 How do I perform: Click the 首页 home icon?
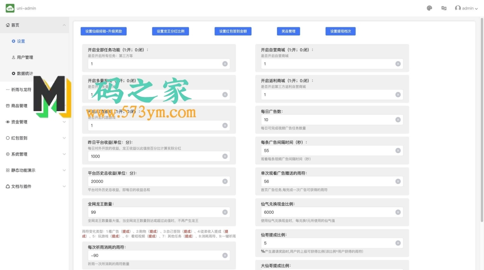[x=8, y=25]
